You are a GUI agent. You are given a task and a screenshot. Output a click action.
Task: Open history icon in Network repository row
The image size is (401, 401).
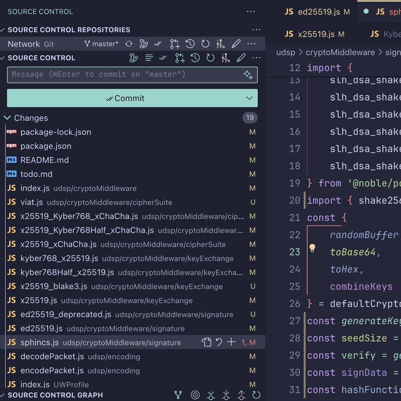pyautogui.click(x=190, y=44)
